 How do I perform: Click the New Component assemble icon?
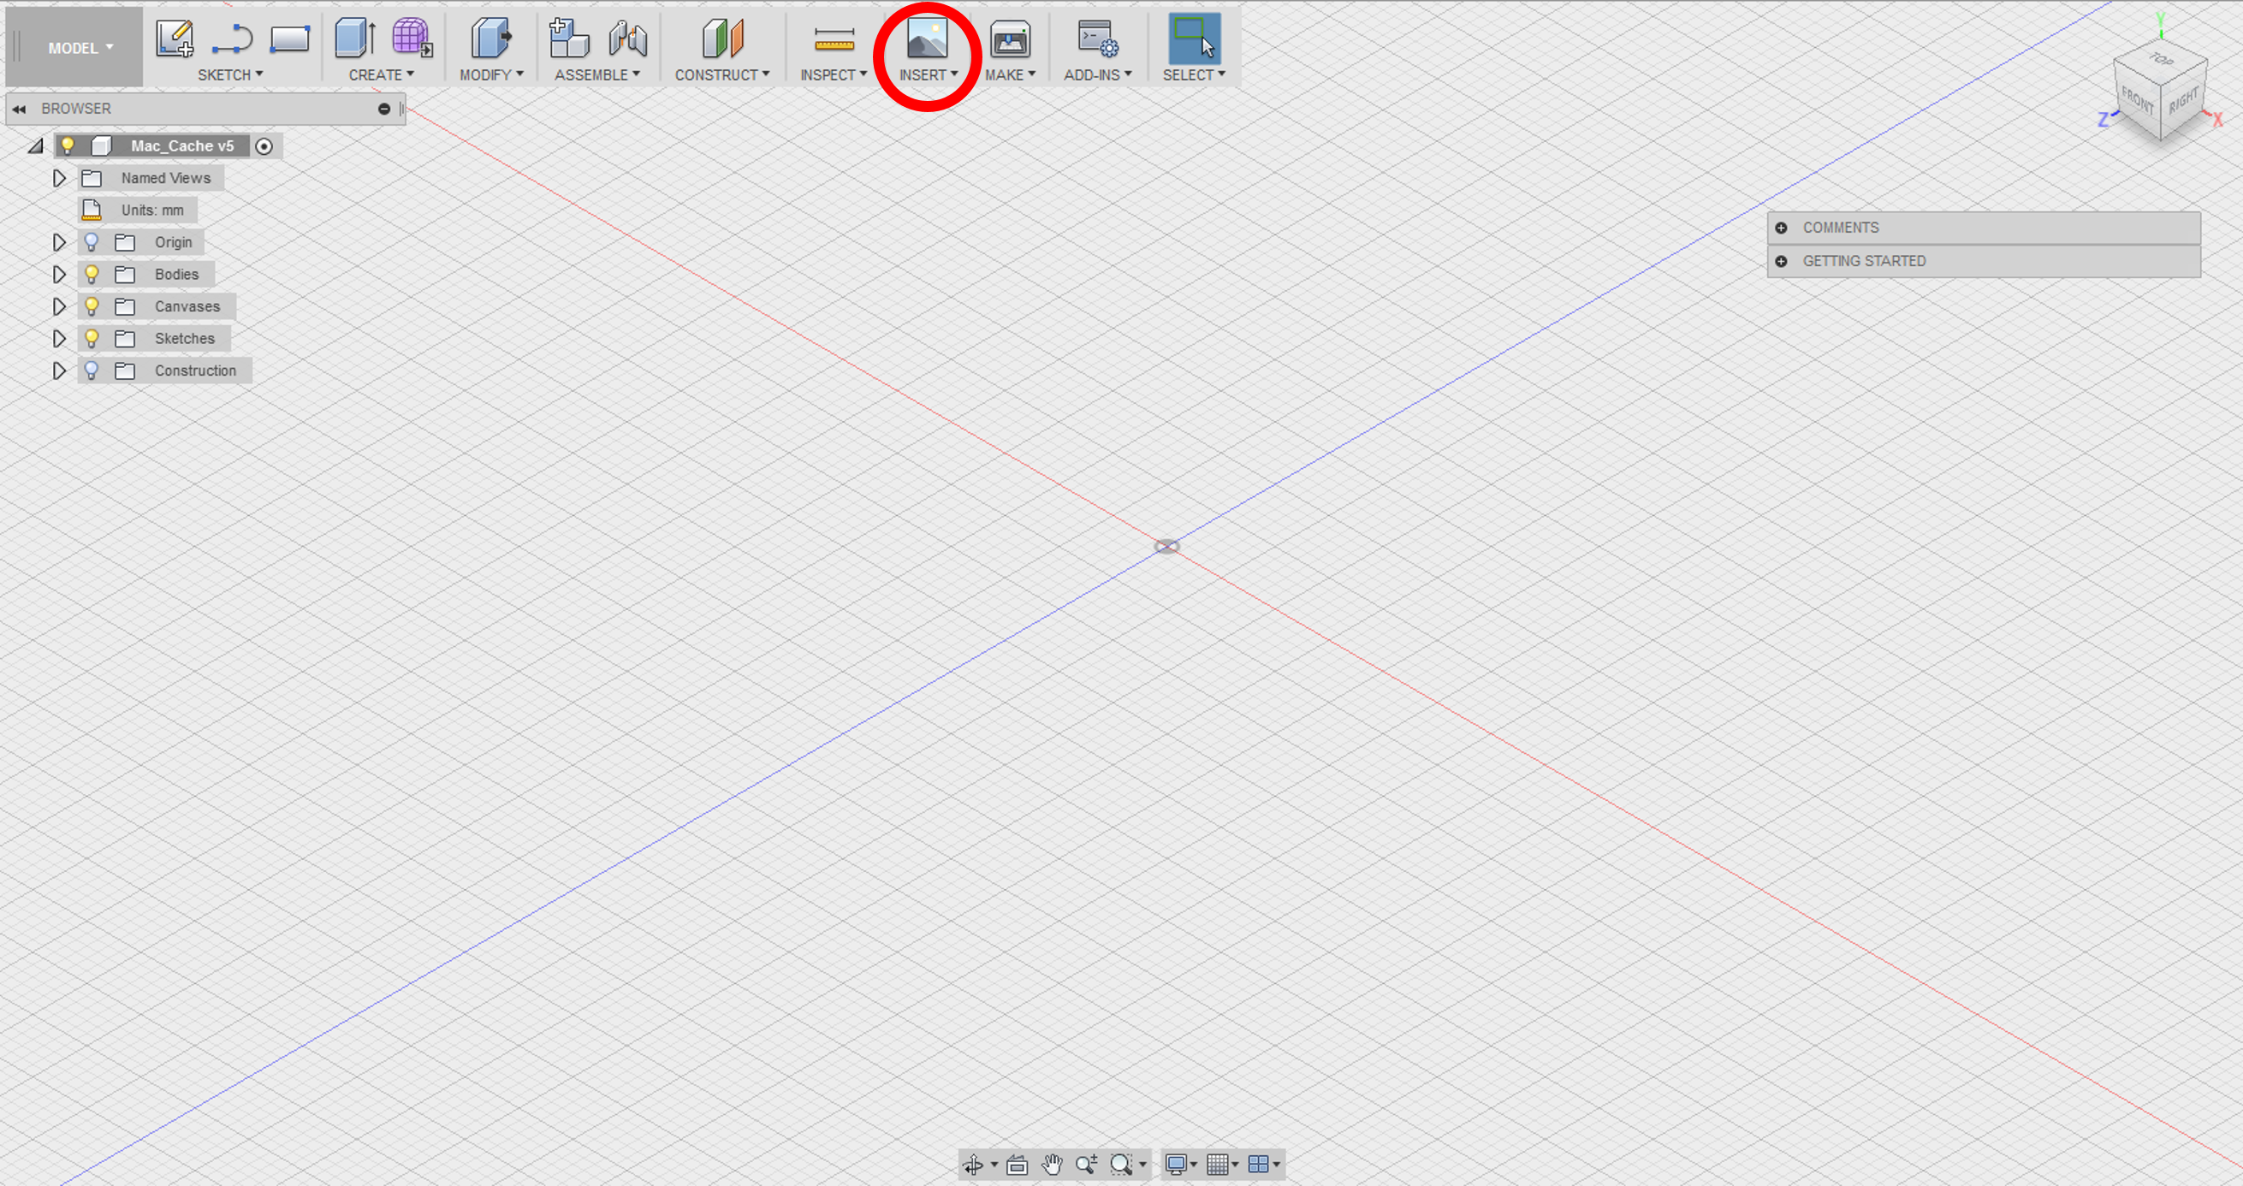click(569, 39)
